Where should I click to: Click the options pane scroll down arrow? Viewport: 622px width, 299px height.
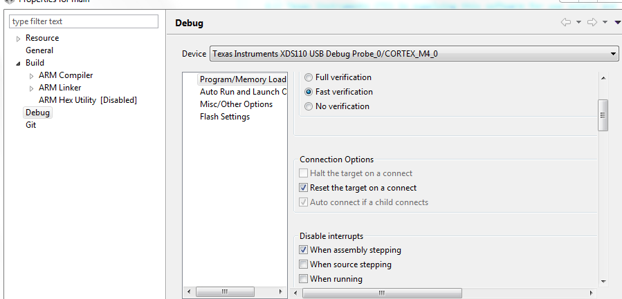click(603, 282)
